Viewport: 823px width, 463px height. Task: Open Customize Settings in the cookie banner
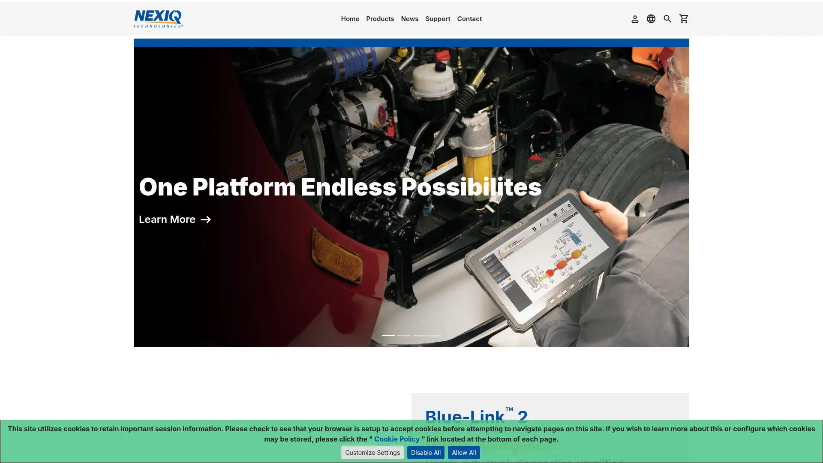click(372, 452)
